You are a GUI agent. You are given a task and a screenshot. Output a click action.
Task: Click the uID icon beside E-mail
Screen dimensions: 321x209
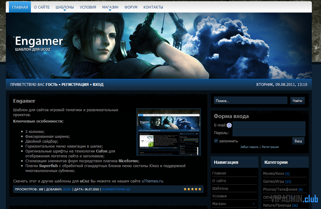(x=229, y=125)
